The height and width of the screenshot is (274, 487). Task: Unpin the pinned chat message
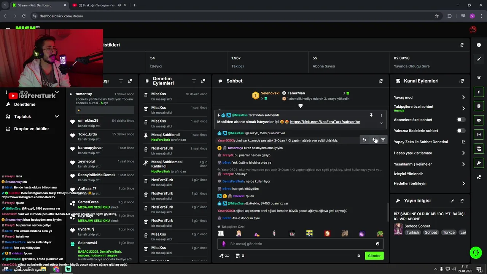[x=371, y=115]
